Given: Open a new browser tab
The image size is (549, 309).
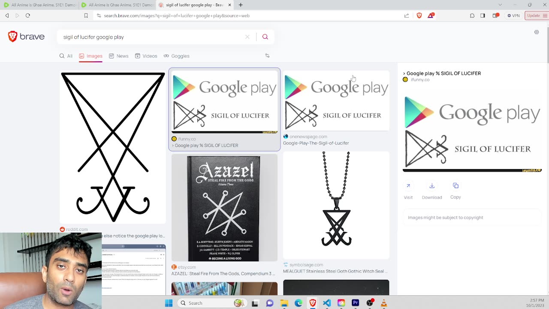Looking at the screenshot, I should (x=241, y=5).
